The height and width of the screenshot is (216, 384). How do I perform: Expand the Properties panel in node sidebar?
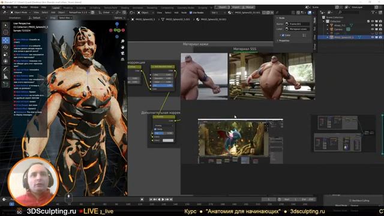click(283, 41)
